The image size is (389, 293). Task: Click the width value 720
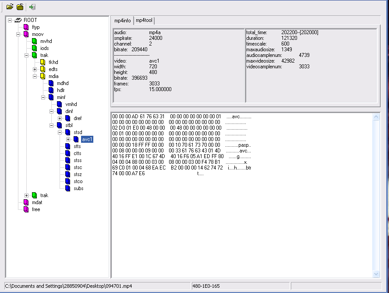153,67
